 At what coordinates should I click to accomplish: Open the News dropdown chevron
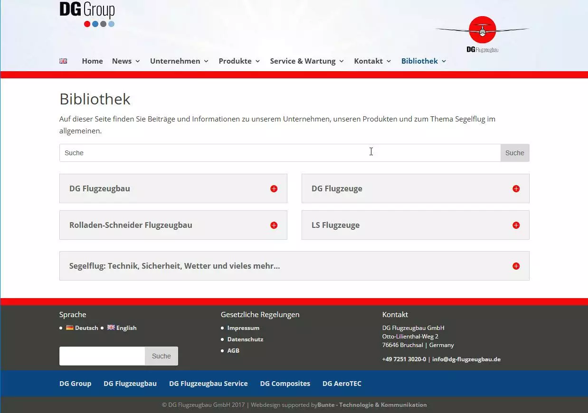[137, 61]
